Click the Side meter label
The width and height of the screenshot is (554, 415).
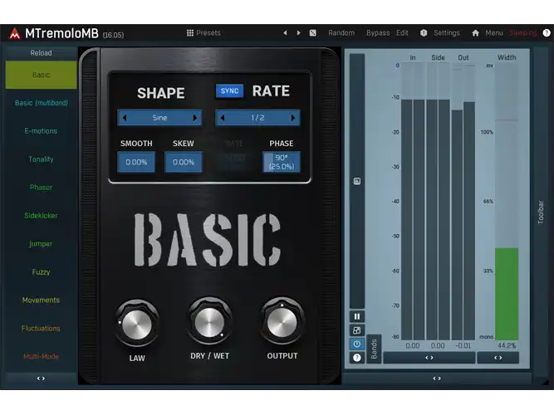[438, 57]
